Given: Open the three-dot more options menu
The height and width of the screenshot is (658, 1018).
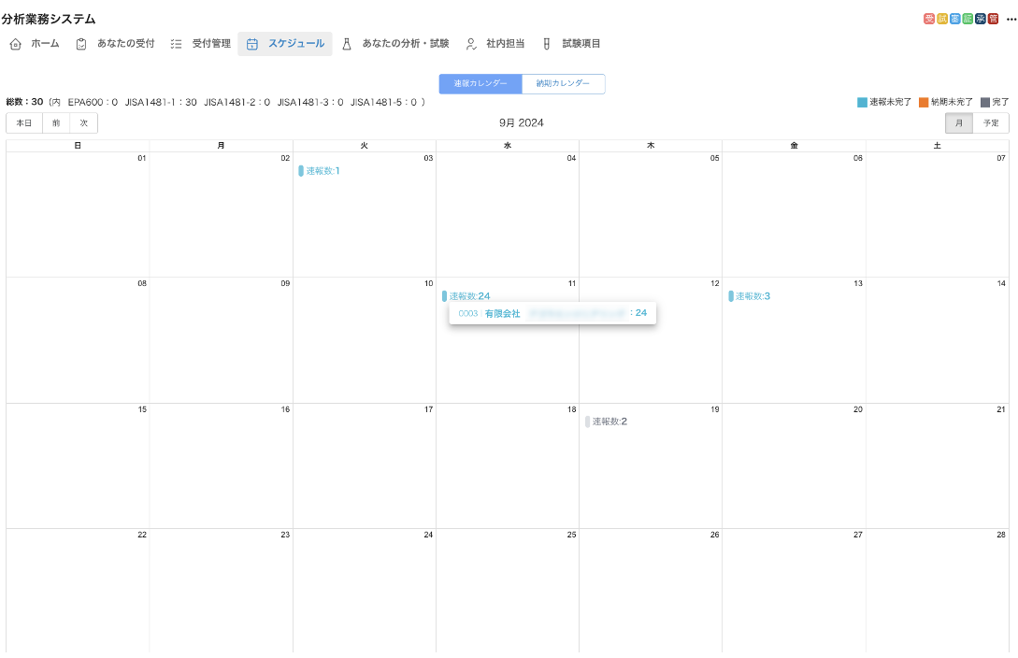Looking at the screenshot, I should [1011, 19].
